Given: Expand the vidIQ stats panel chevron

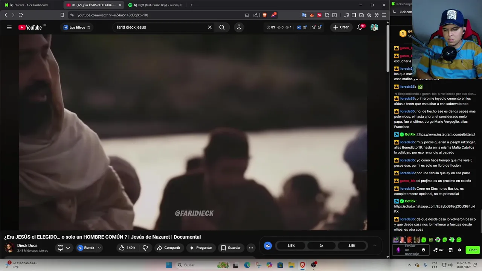Looking at the screenshot, I should [x=374, y=245].
